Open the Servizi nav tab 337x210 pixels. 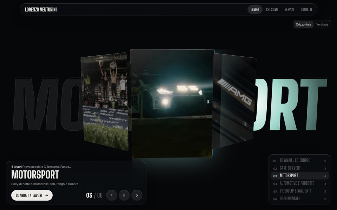[289, 9]
